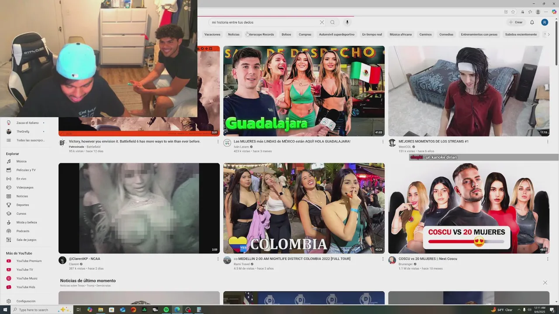Open Task View on the taskbar
The height and width of the screenshot is (314, 559).
(79, 310)
